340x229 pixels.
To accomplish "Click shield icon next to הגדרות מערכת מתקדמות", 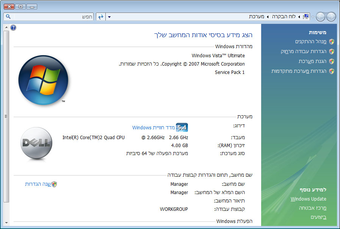I will (332, 71).
